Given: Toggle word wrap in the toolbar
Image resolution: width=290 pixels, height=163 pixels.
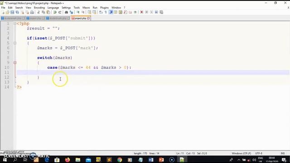Looking at the screenshot, I should pyautogui.click(x=101, y=12).
